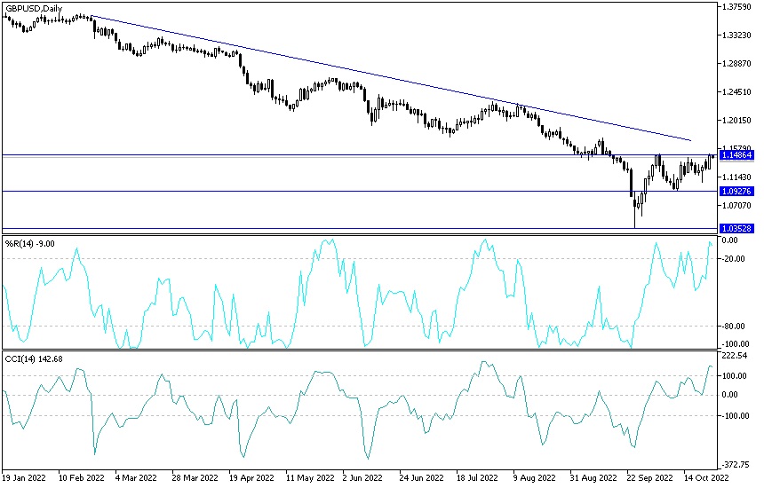Click the 14 Oct 2022 date label

[706, 477]
